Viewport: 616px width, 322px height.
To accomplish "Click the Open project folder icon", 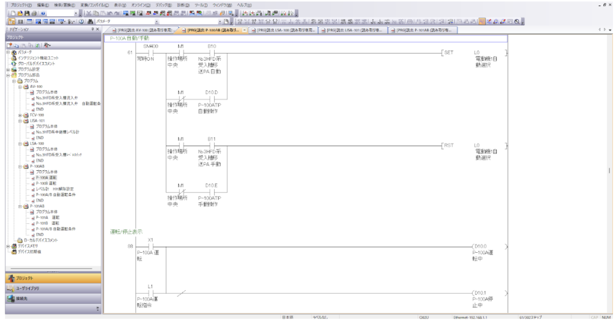I will 20,13.
